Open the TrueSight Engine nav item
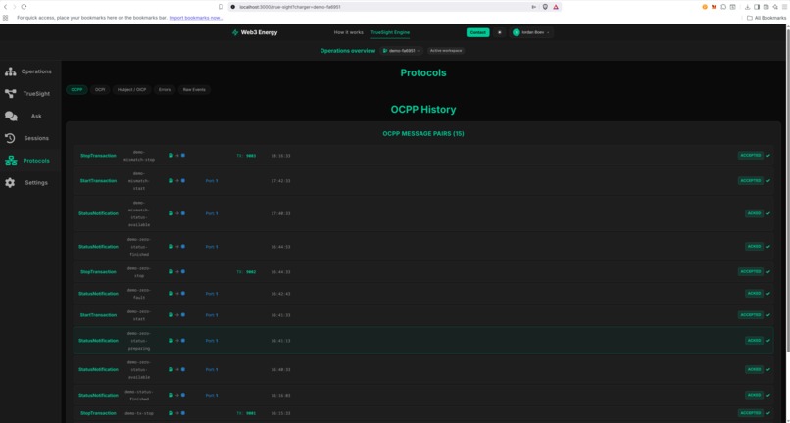Screen dimensions: 790x423 [390, 32]
